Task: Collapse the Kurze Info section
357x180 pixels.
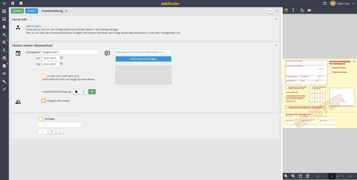Action: [x=276, y=19]
